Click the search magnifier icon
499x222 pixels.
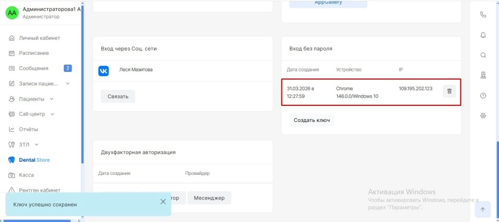point(483,55)
